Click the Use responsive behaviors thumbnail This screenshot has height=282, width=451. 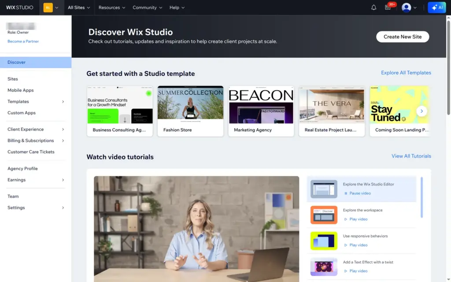(324, 241)
